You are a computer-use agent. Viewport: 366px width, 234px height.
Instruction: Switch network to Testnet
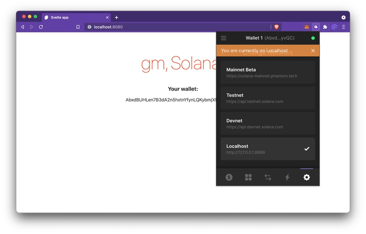(x=268, y=98)
